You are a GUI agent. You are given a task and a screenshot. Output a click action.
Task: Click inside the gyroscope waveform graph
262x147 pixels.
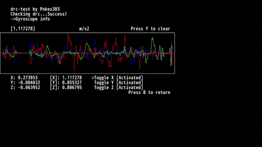click(87, 53)
